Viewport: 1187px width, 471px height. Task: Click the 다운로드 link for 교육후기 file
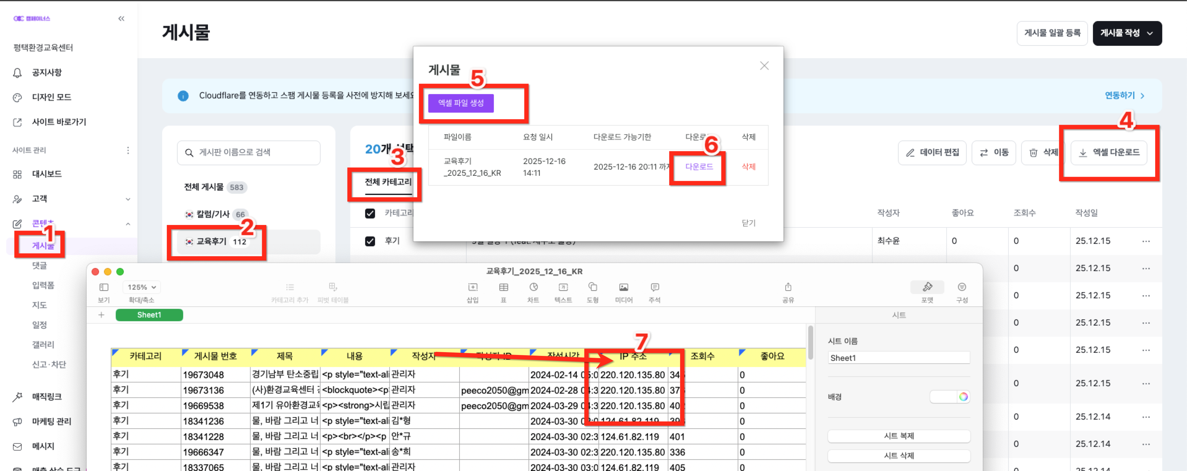pyautogui.click(x=699, y=167)
